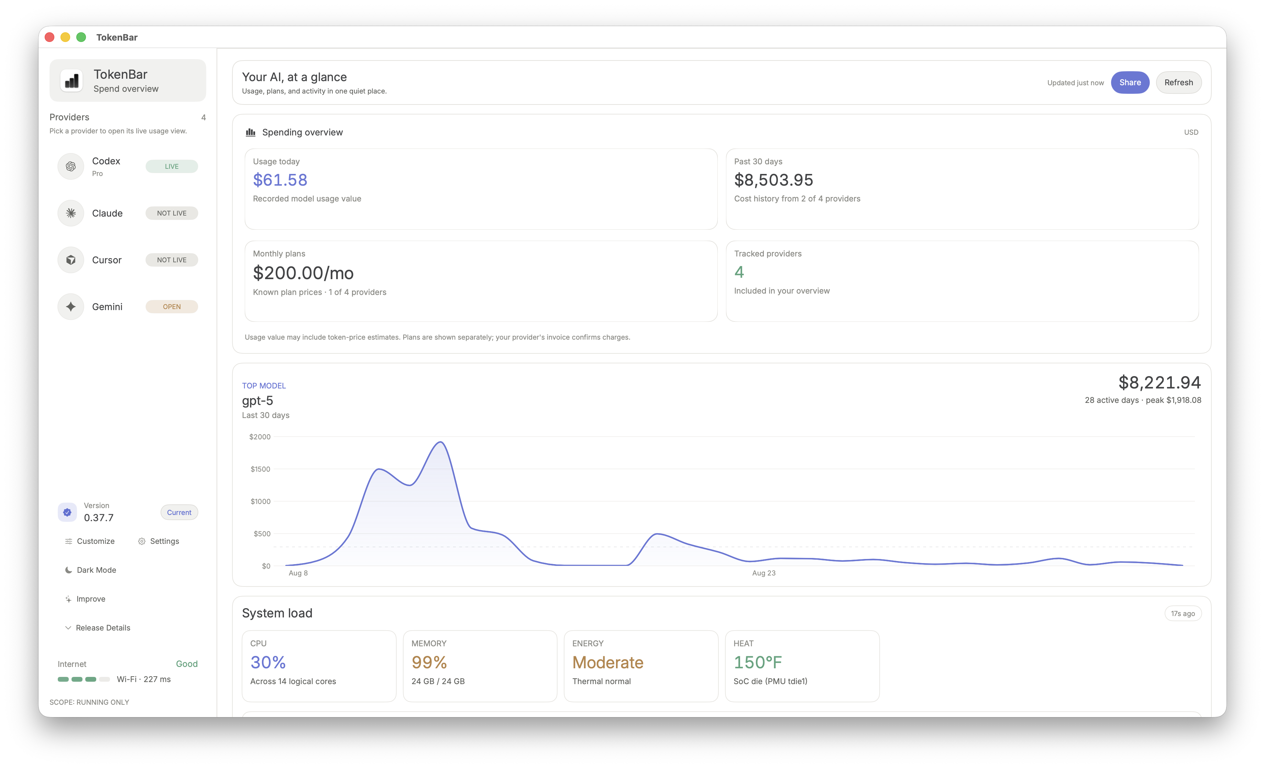Viewport: 1265px width, 768px height.
Task: Toggle Dark Mode
Action: pyautogui.click(x=90, y=570)
